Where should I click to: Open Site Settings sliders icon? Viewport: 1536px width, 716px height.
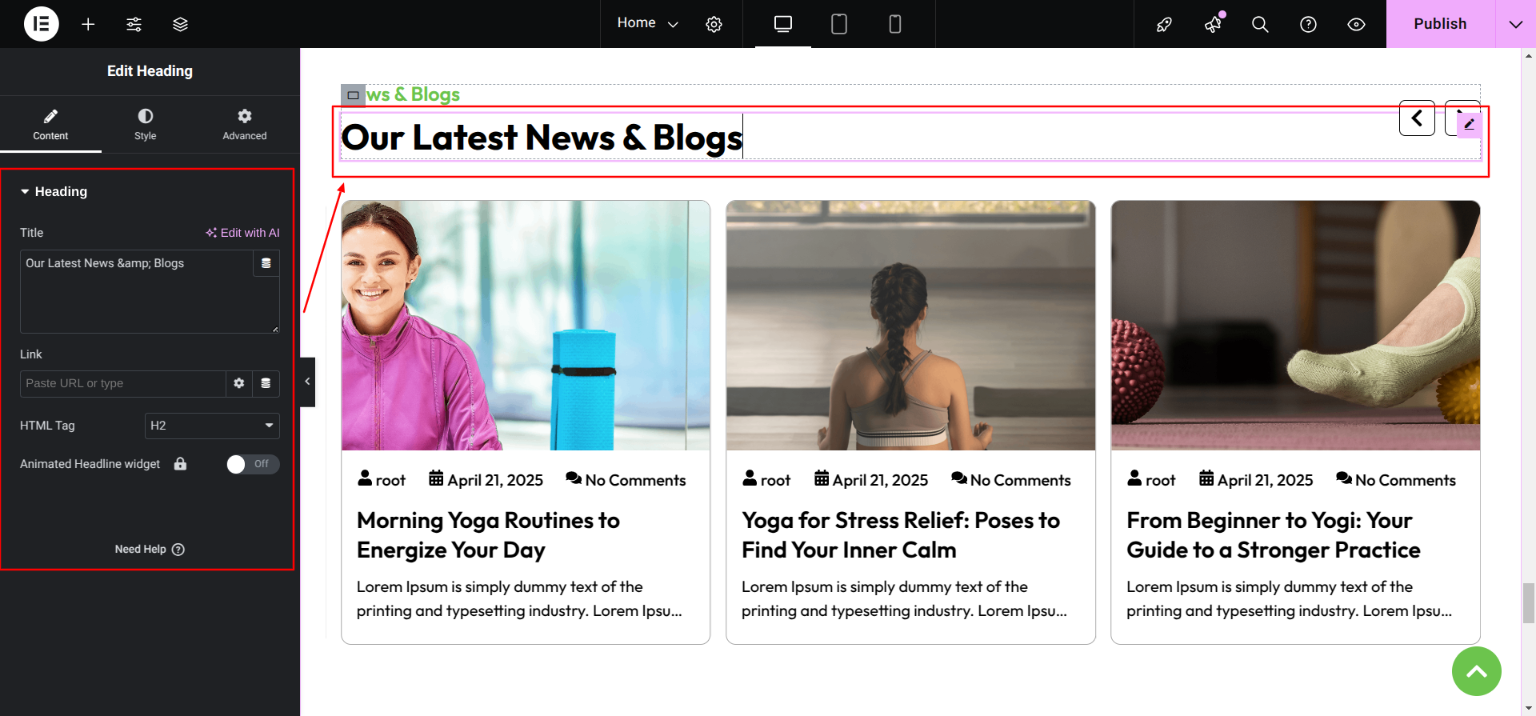[x=134, y=24]
